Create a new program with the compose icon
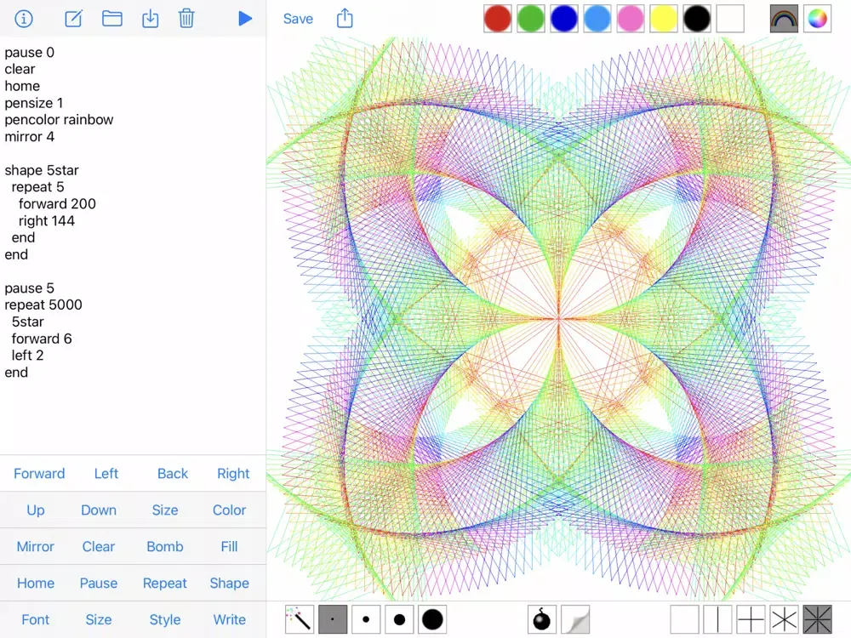 73,19
